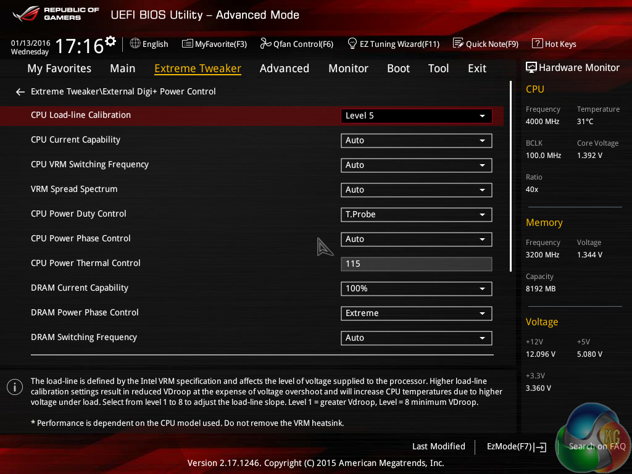The width and height of the screenshot is (632, 474).
Task: Click the Hardware Monitor screen icon
Action: tap(531, 67)
